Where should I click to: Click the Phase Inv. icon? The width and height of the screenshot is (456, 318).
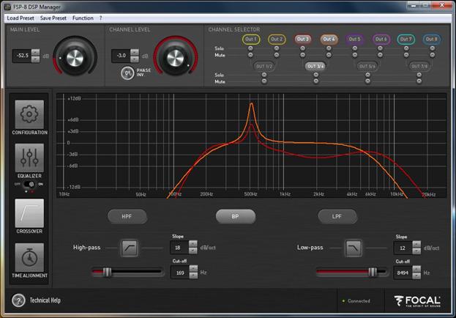pos(127,73)
